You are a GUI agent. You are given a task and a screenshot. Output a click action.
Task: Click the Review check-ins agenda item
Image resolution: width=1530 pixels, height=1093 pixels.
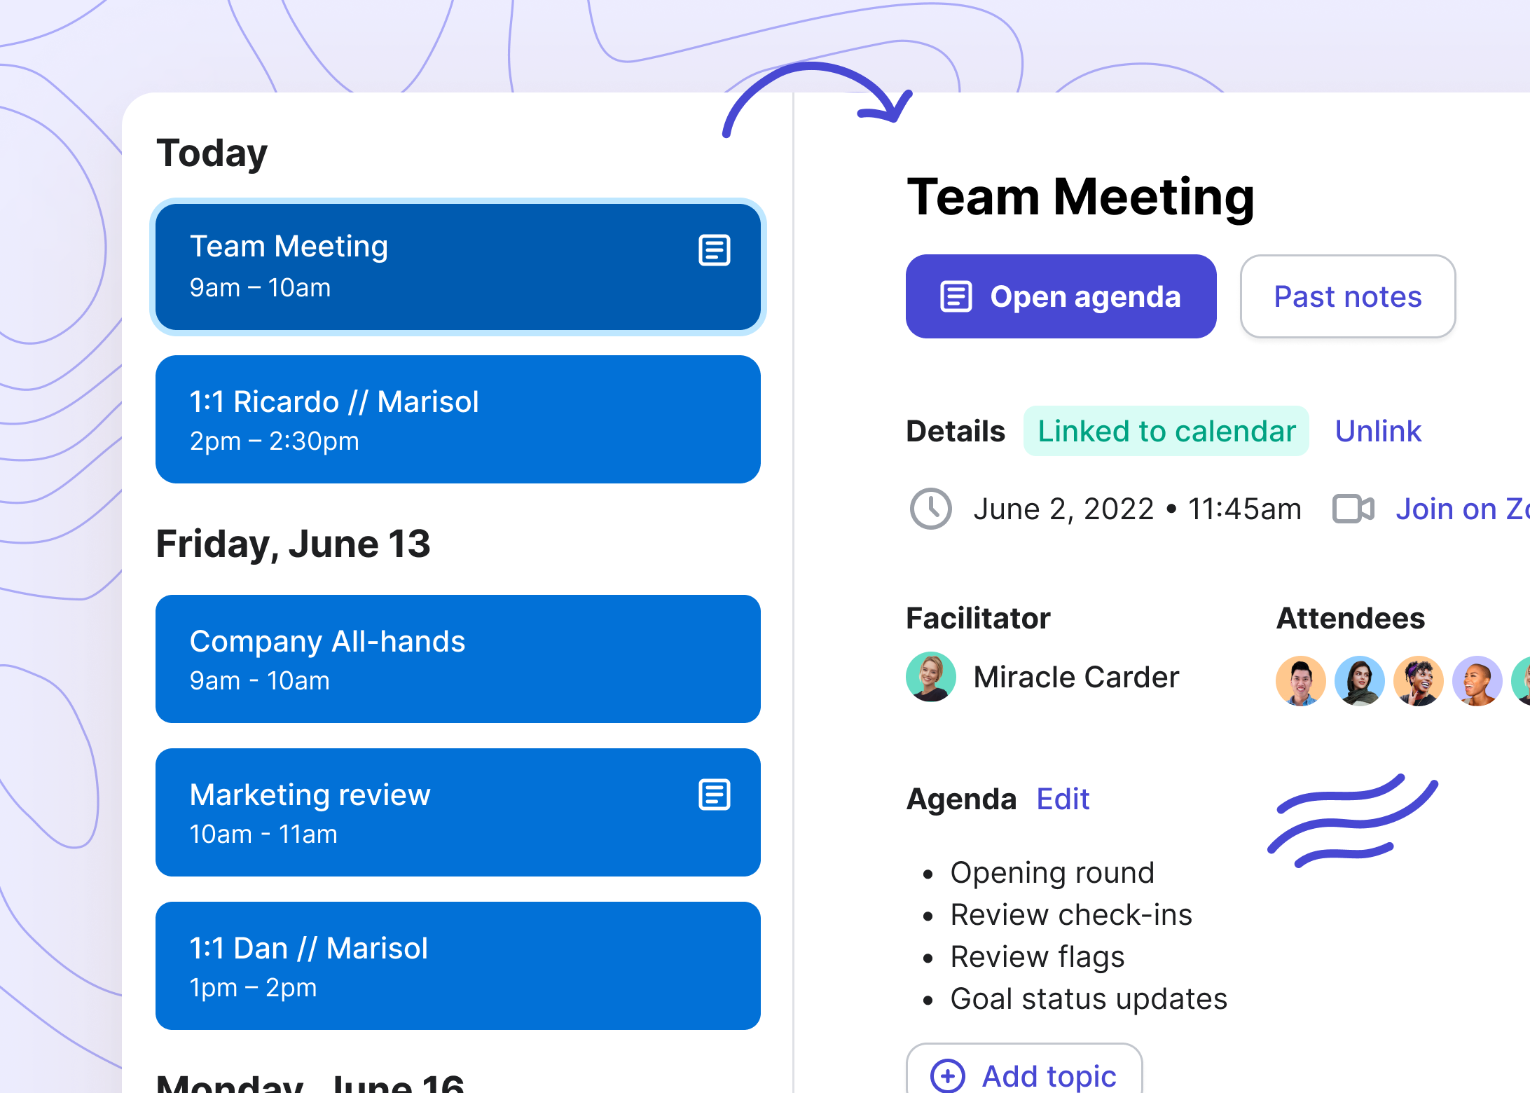1071,915
